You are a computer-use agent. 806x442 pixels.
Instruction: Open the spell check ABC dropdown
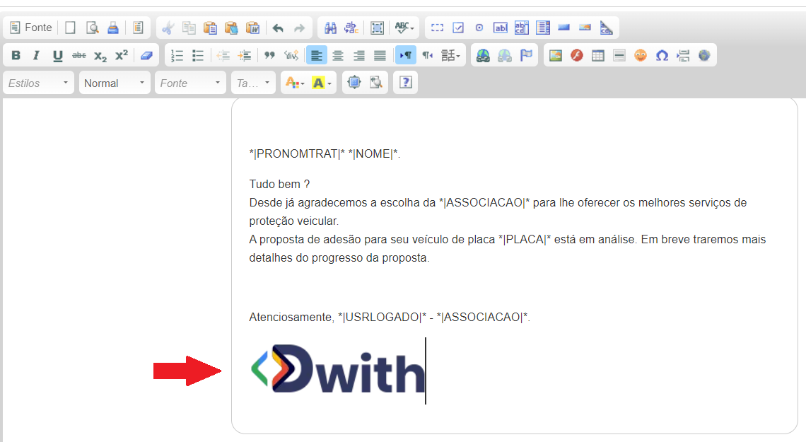(x=404, y=28)
